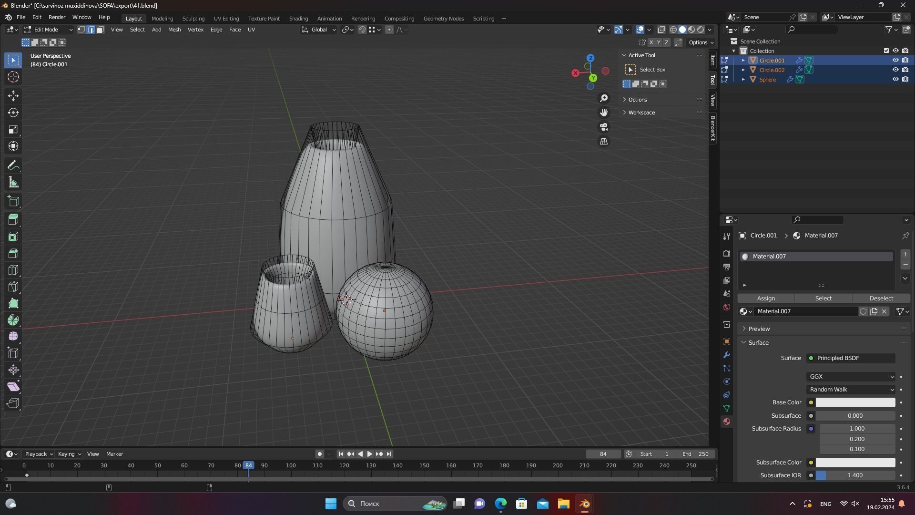The width and height of the screenshot is (915, 515).
Task: Expand the Sphere tree item
Action: point(743,80)
